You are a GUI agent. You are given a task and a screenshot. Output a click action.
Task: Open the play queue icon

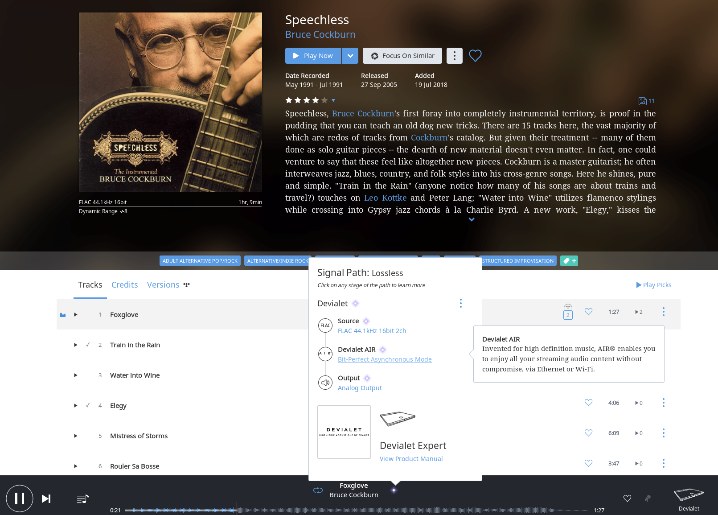pos(82,499)
